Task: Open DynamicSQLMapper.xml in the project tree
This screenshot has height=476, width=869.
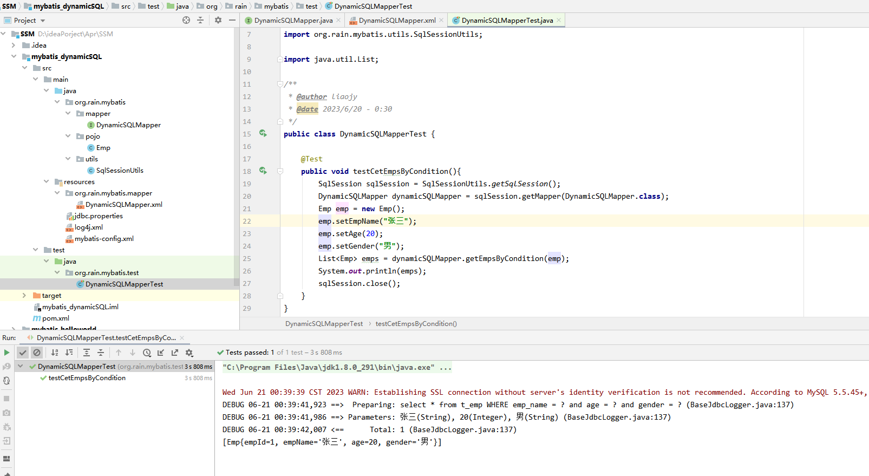Action: [119, 205]
